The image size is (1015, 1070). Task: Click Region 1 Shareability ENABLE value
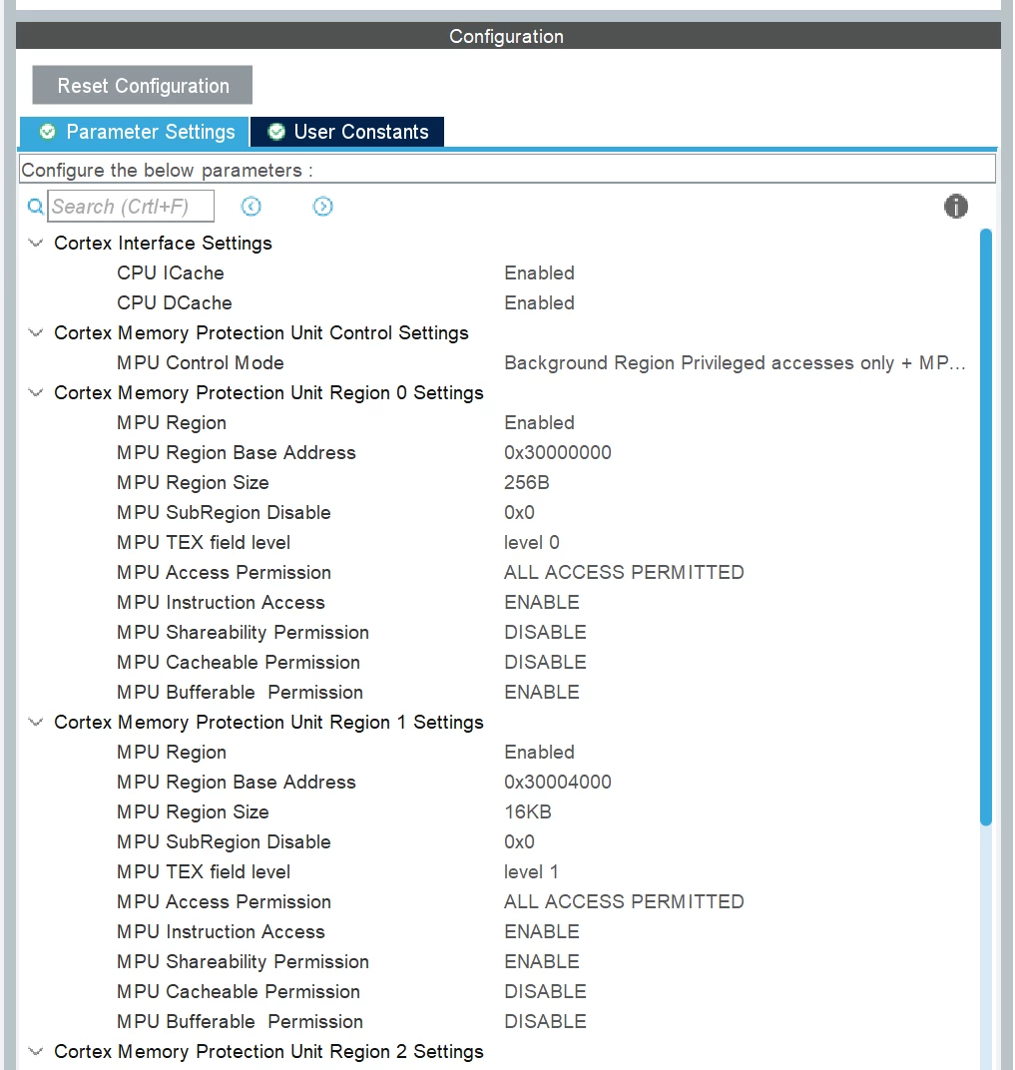point(542,962)
